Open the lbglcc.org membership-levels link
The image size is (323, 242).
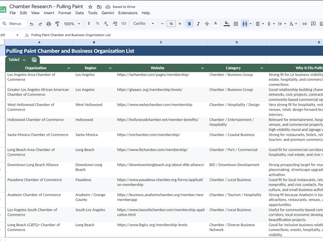click(x=152, y=225)
